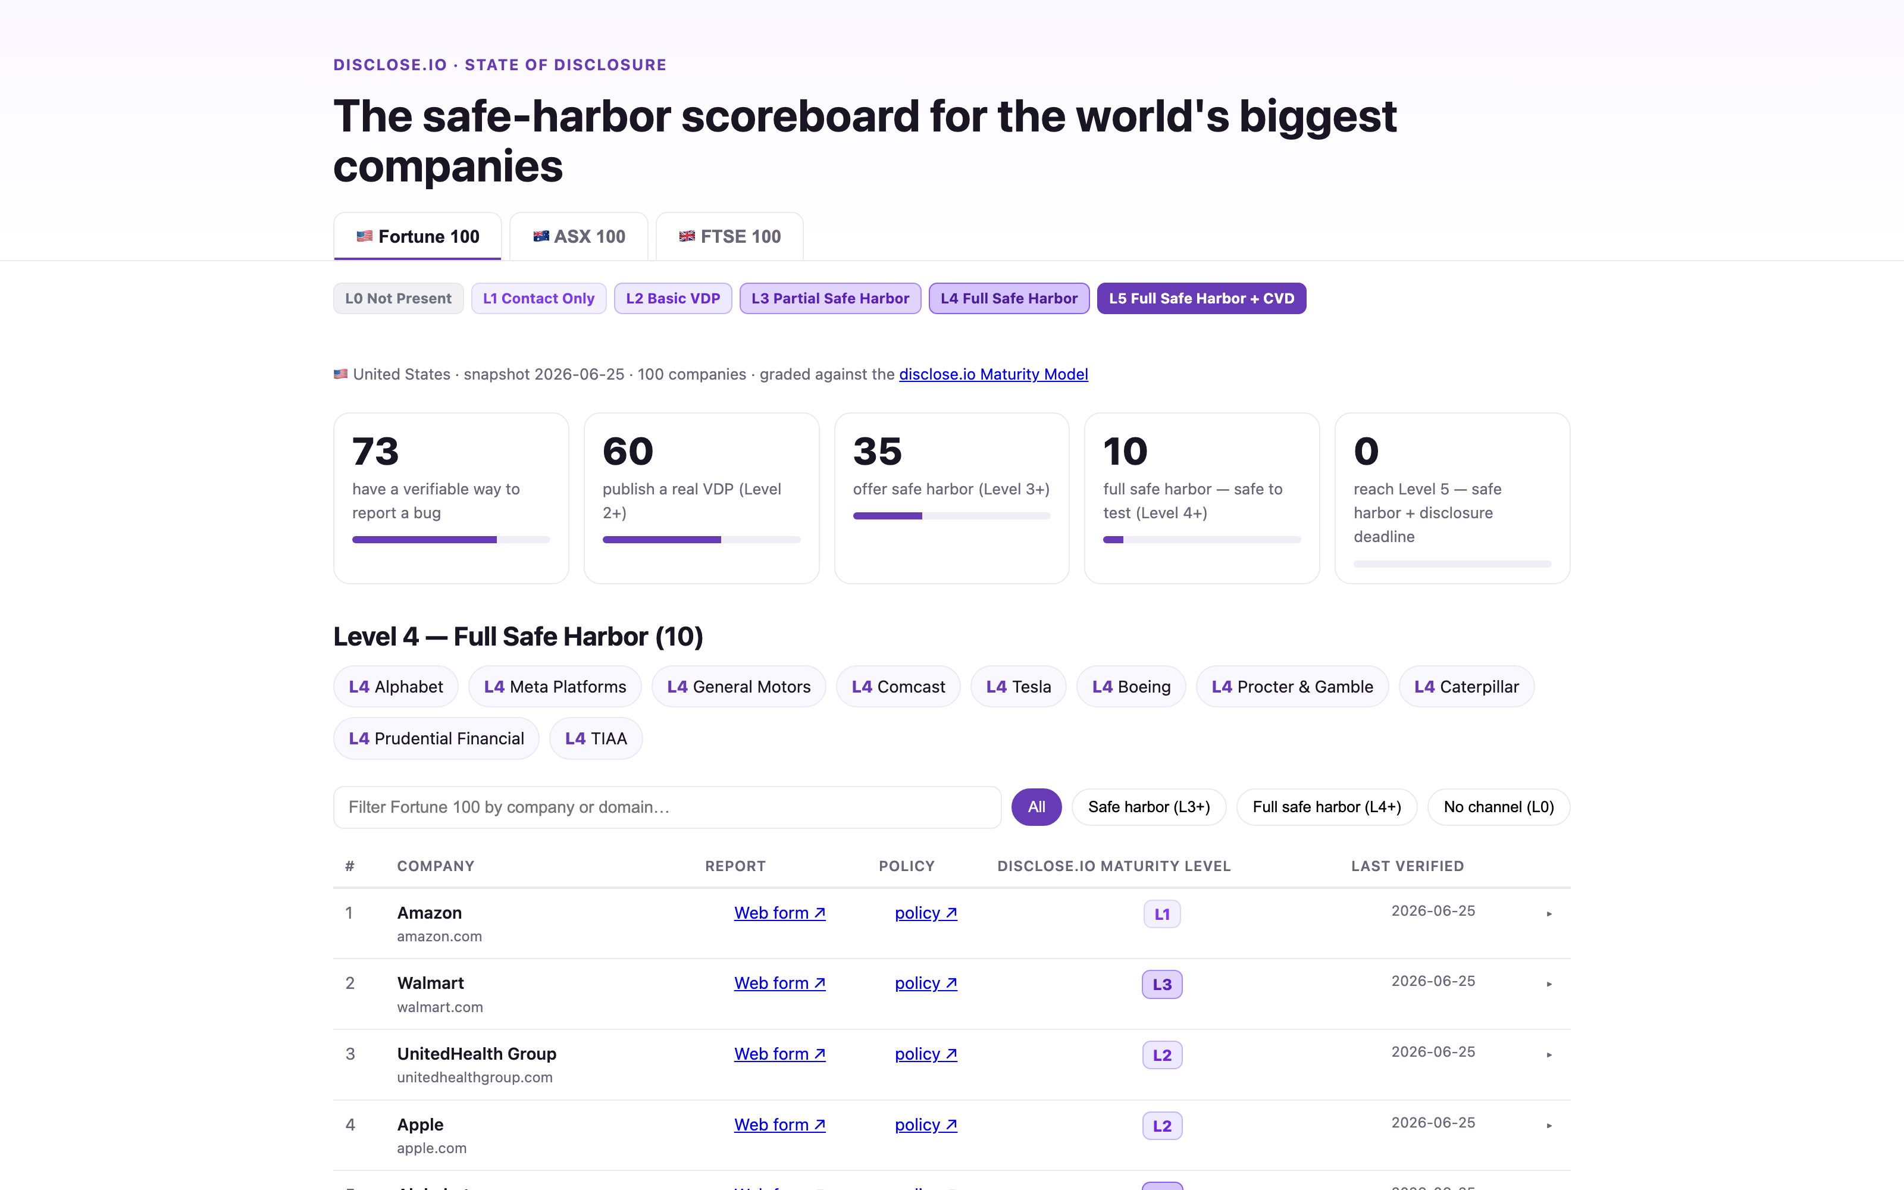Viewport: 1904px width, 1190px height.
Task: Filter by Full safe harbor (L4+)
Action: pos(1326,807)
